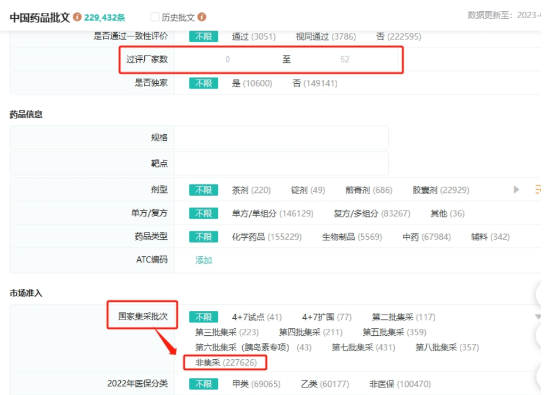The image size is (546, 395).
Task: Filter by 第八批集采 (357)
Action: pyautogui.click(x=447, y=348)
